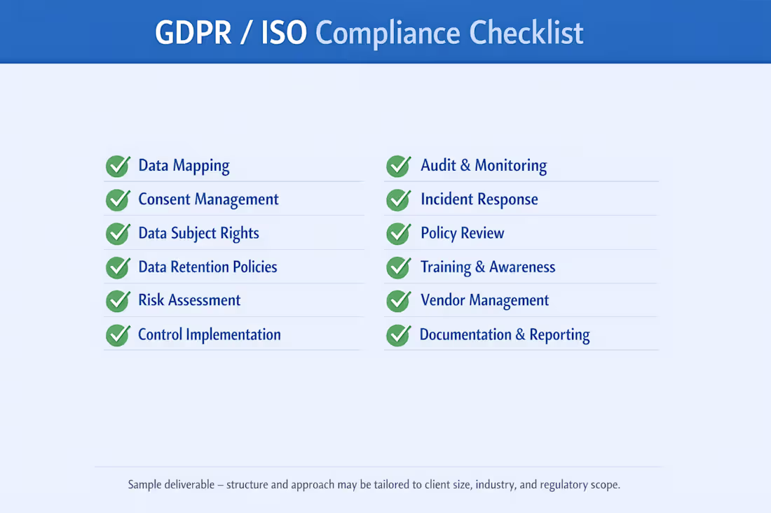The image size is (771, 513).
Task: Click the green check beside Audit & Monitoring
Action: tap(398, 166)
